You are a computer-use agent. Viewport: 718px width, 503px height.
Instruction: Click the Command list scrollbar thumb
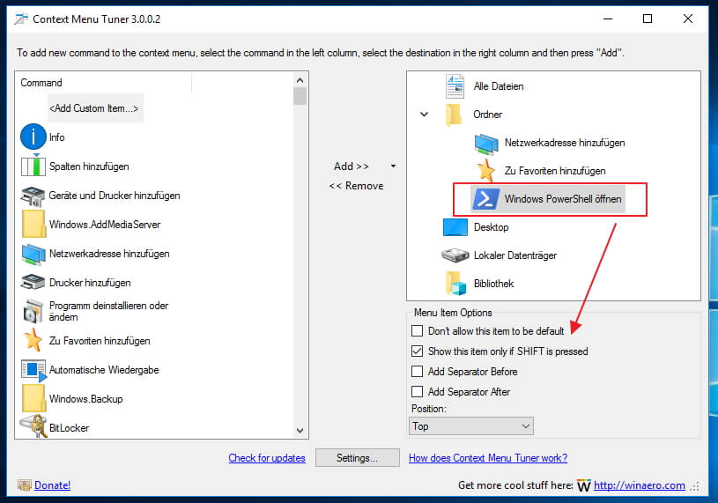pos(300,97)
